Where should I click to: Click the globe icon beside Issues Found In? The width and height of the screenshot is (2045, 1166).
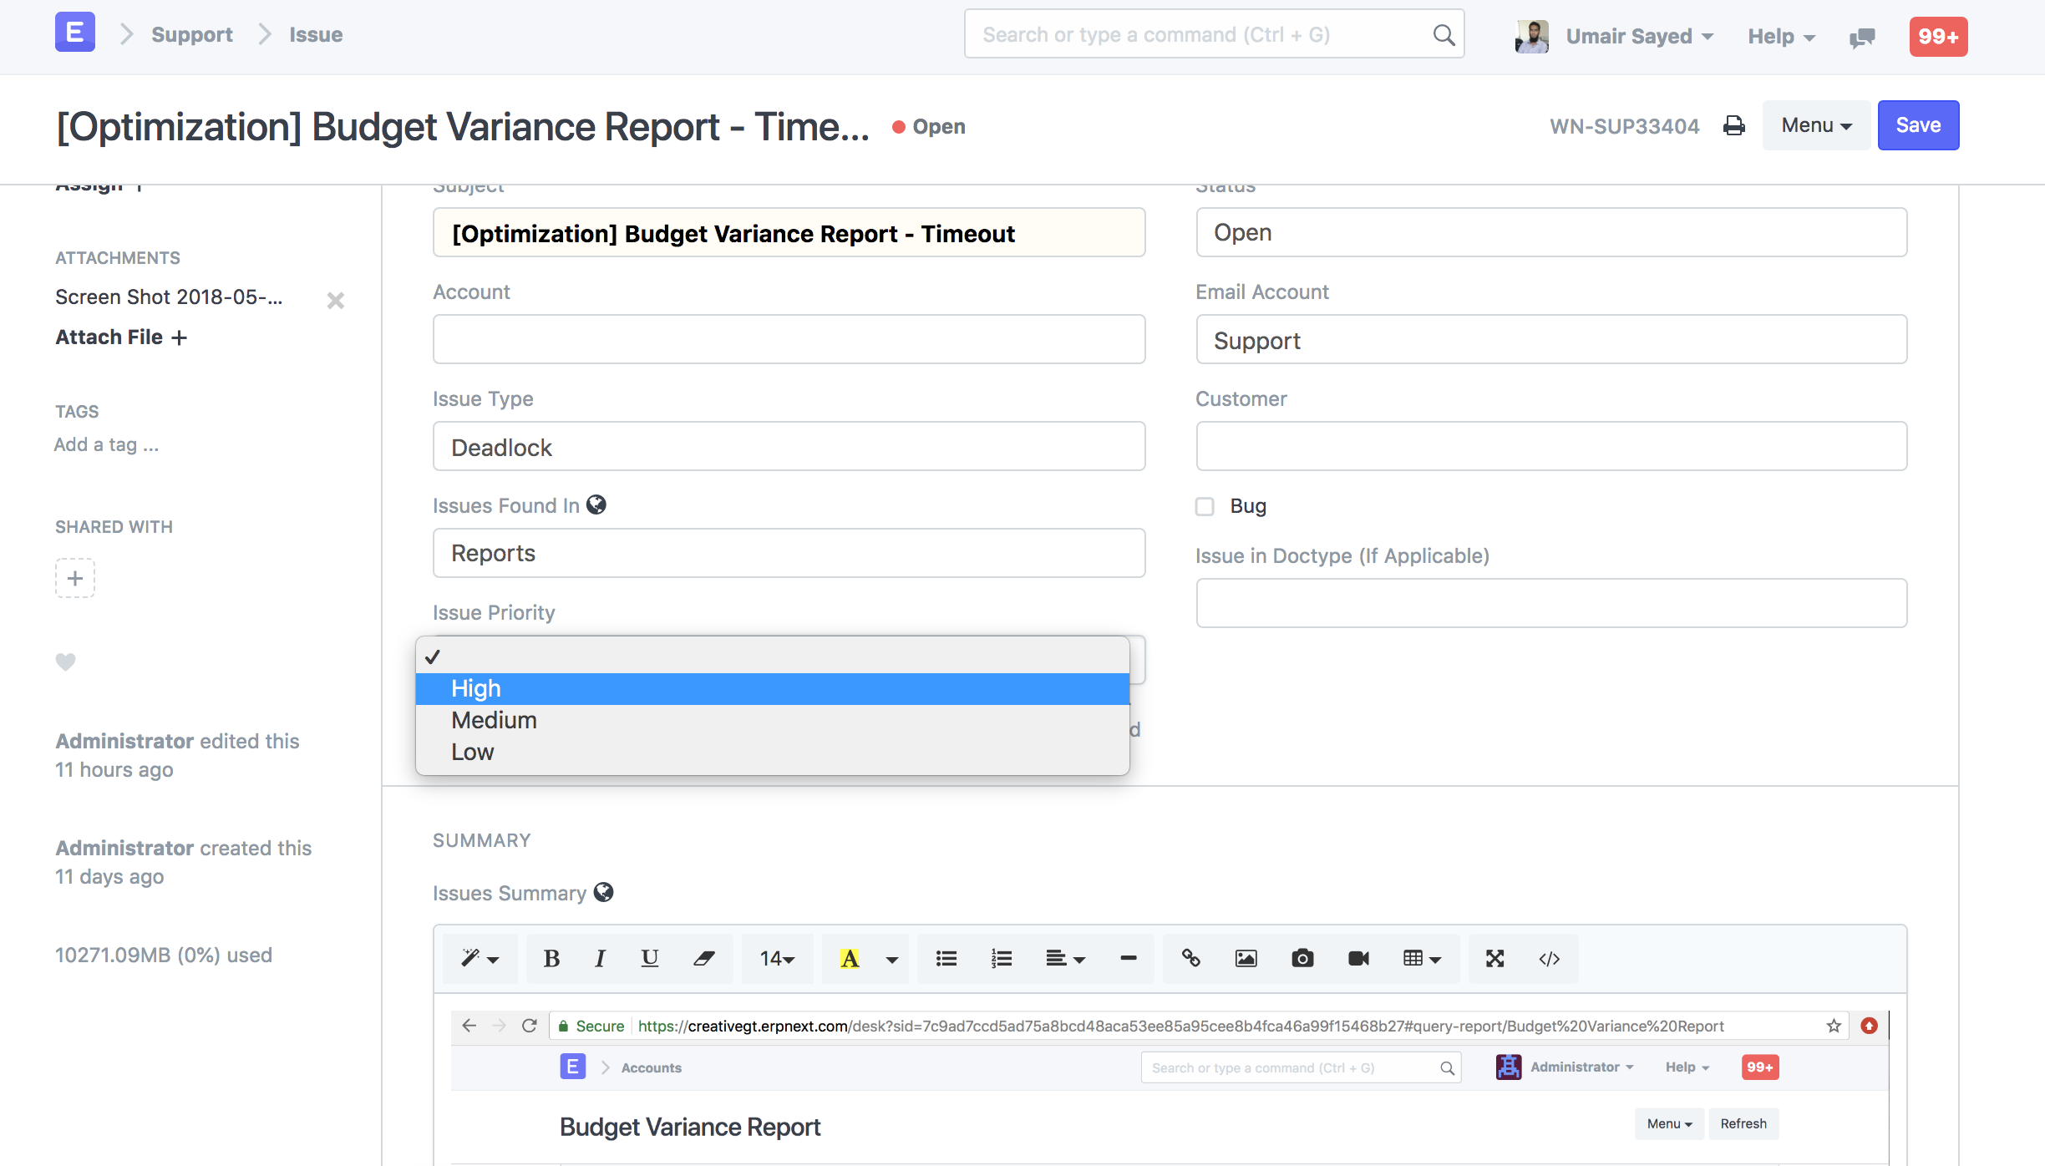(x=596, y=504)
